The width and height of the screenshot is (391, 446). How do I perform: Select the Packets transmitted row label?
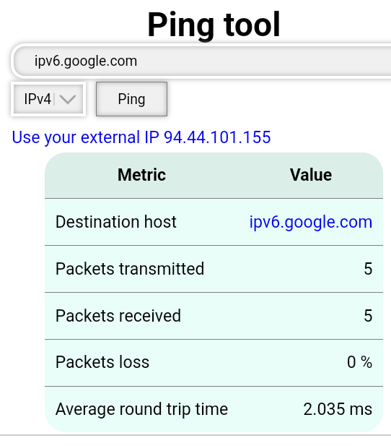coord(130,269)
